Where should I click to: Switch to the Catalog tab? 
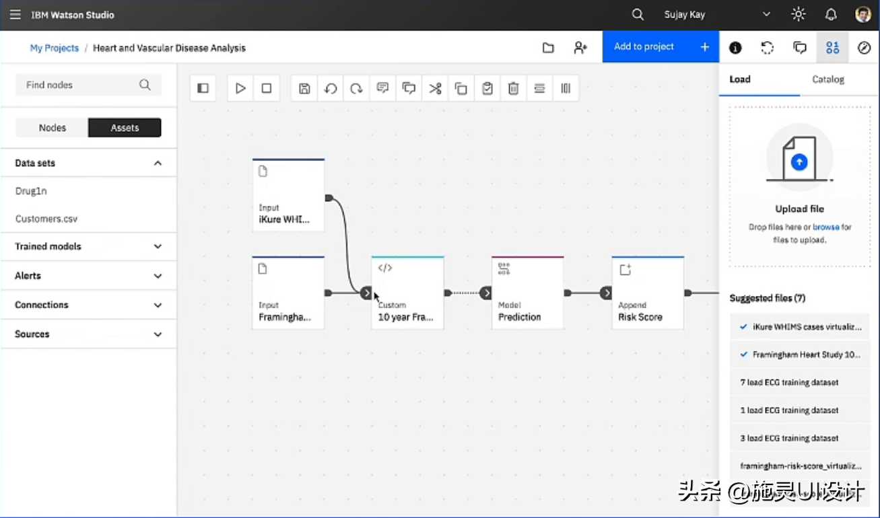(x=827, y=79)
